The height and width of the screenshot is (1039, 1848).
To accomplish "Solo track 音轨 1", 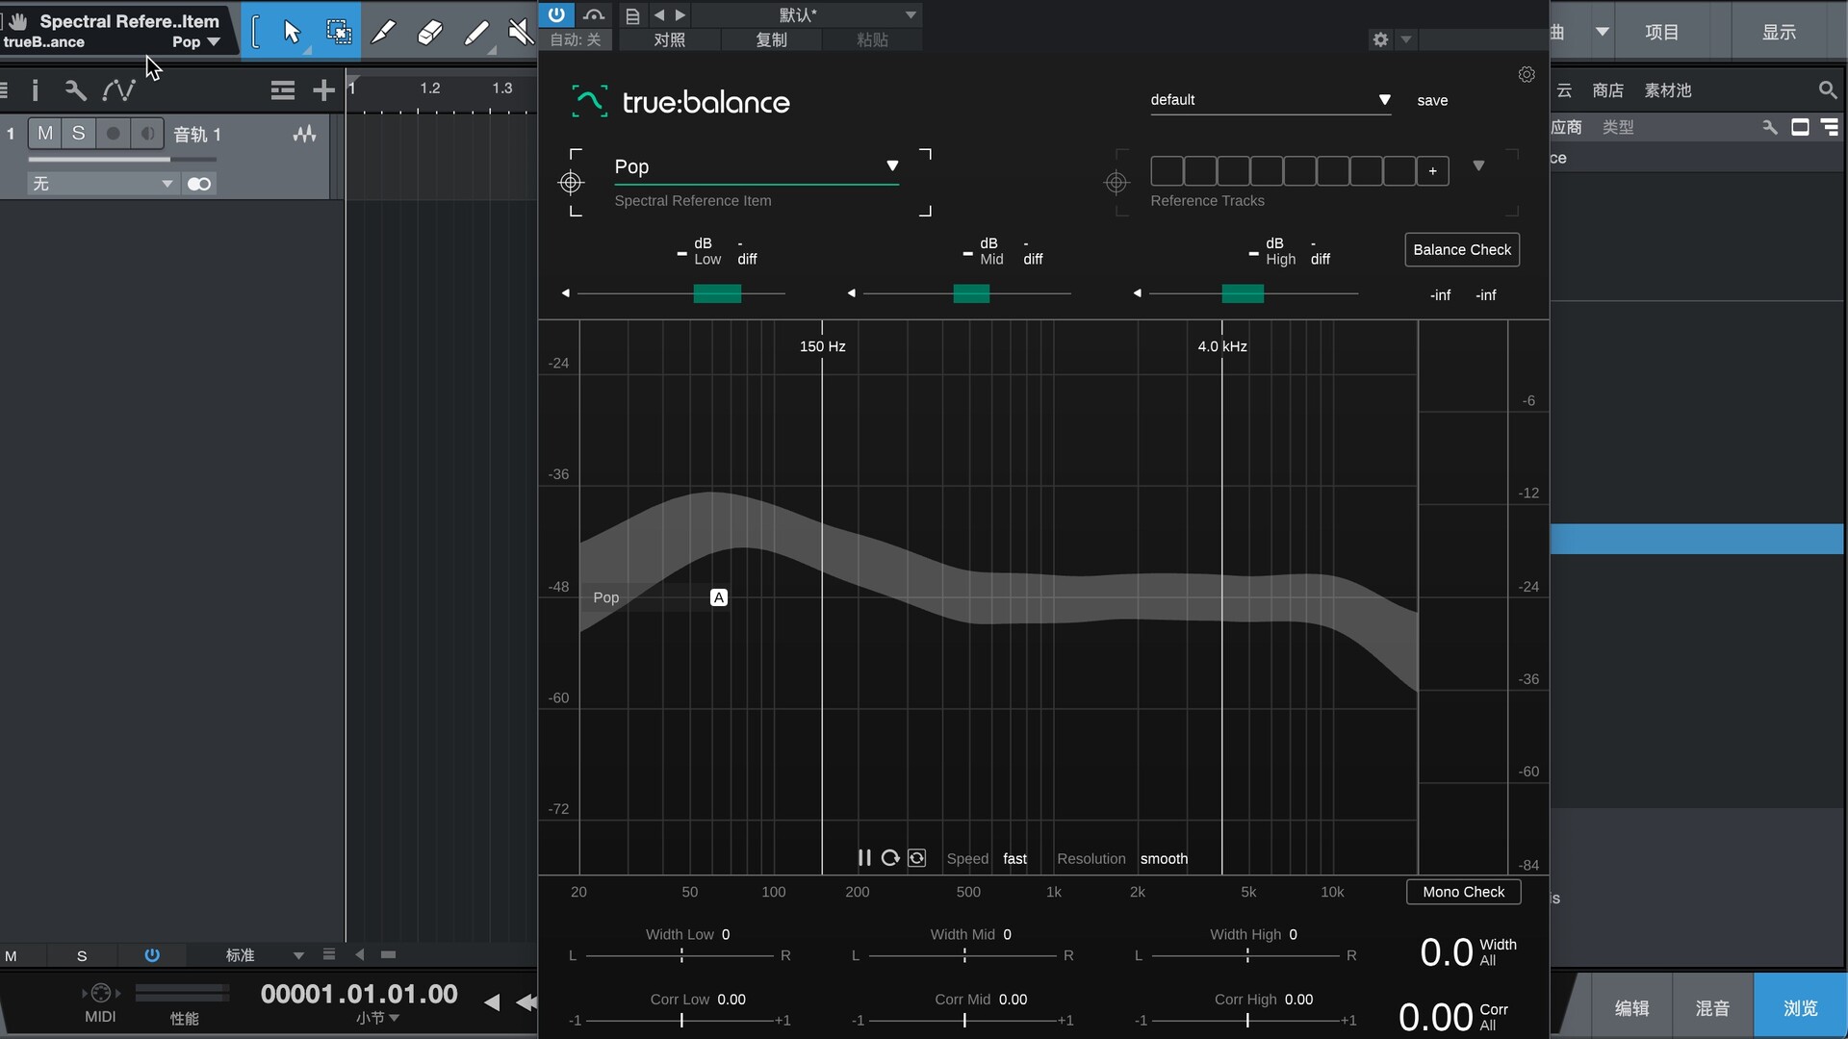I will coord(79,134).
